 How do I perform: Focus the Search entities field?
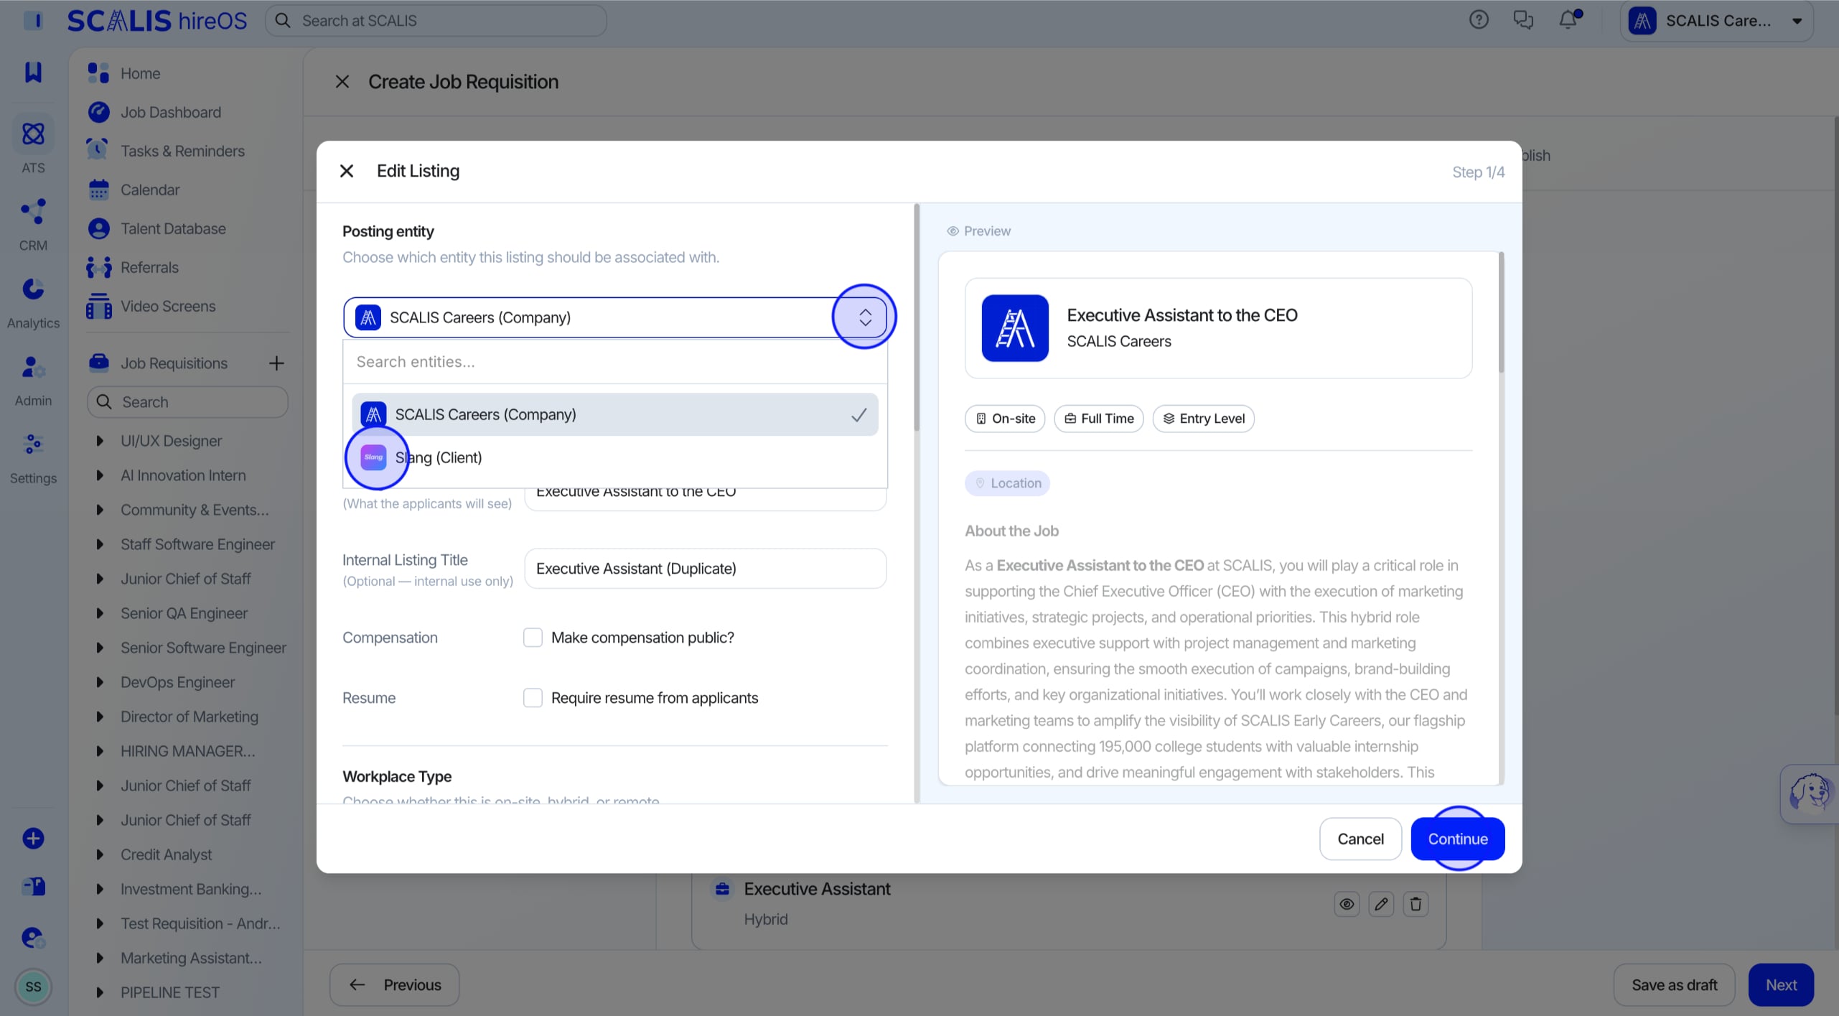click(x=615, y=362)
